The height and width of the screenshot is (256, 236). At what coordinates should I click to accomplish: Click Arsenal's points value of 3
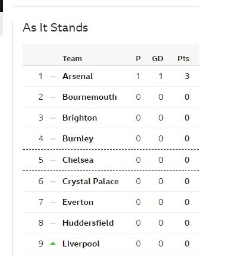pyautogui.click(x=187, y=76)
